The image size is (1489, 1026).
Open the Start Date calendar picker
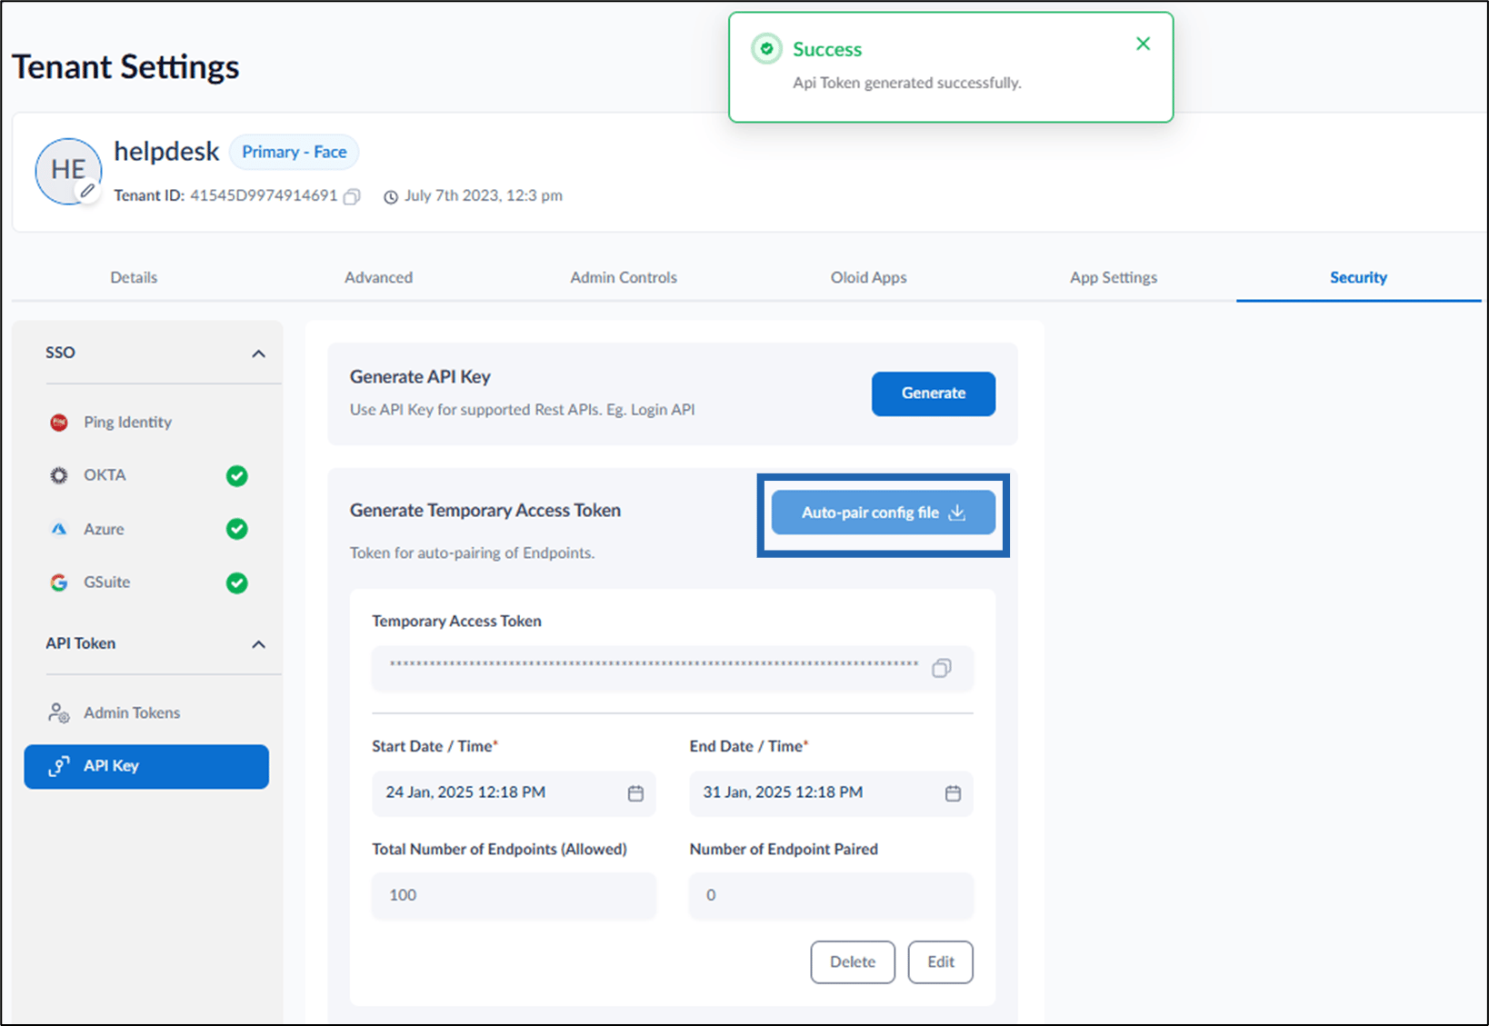point(635,793)
